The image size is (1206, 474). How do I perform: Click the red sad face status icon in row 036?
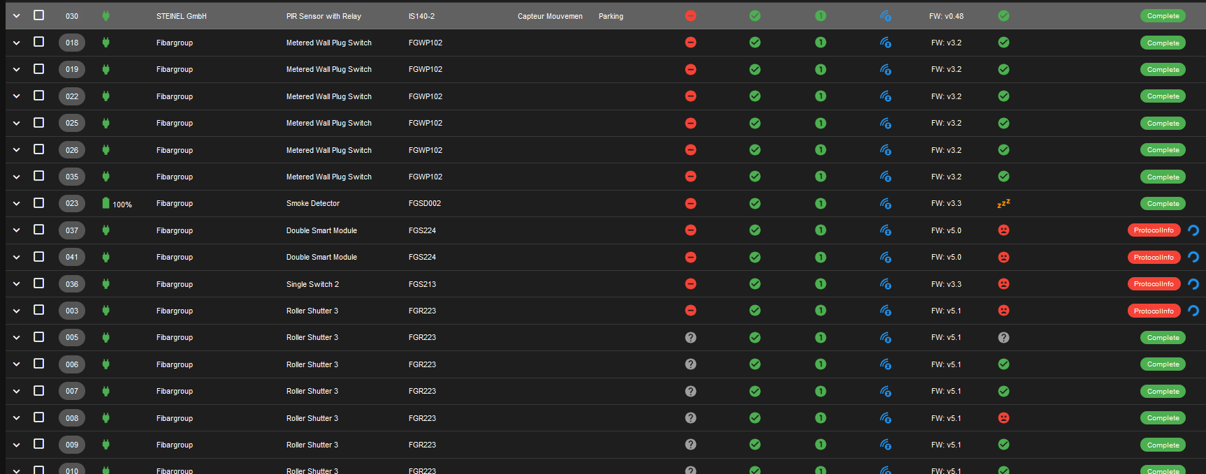(x=1003, y=283)
